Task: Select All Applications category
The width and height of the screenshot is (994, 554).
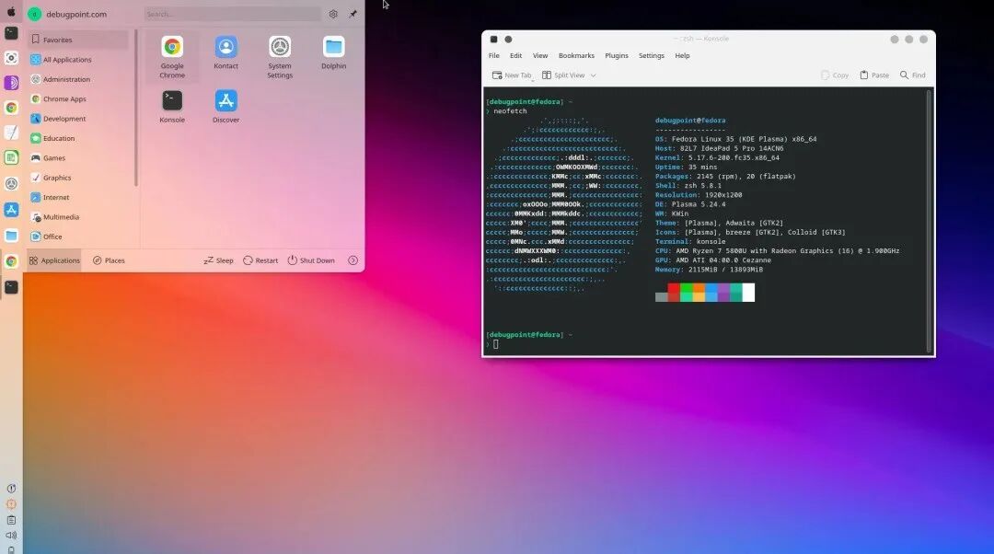Action: tap(78, 60)
